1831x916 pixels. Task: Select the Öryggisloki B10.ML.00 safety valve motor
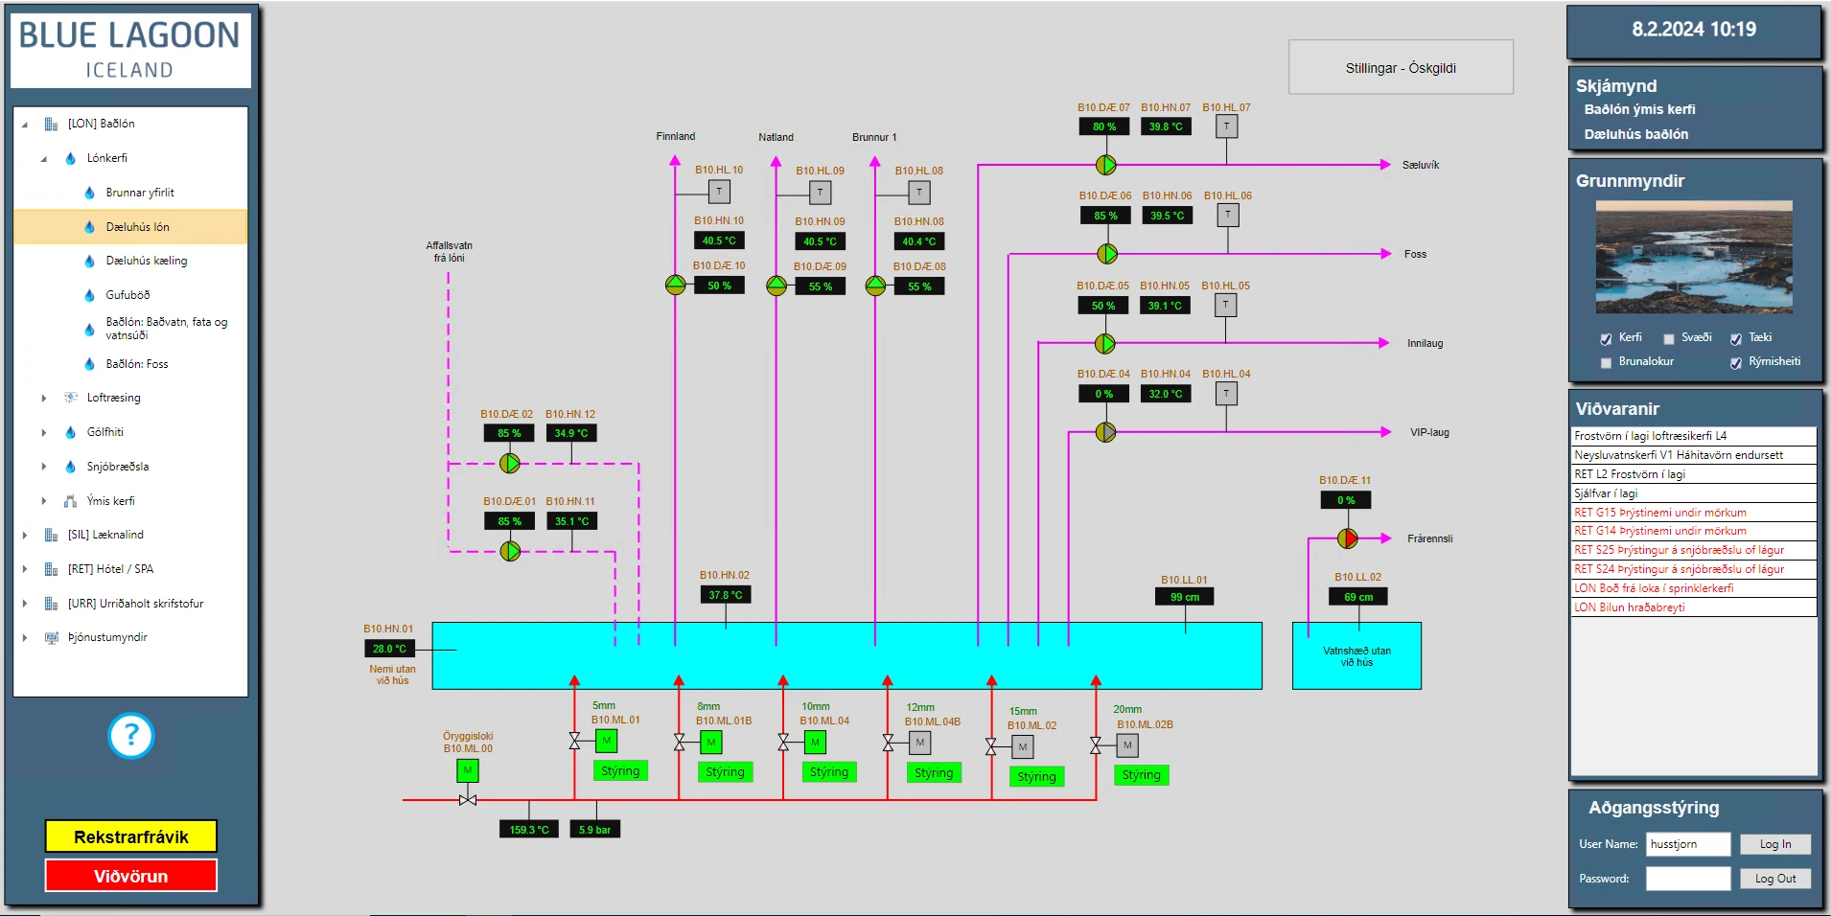pyautogui.click(x=467, y=770)
